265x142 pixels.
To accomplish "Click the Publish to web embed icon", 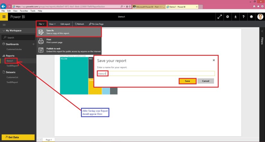I will pyautogui.click(x=41, y=50).
